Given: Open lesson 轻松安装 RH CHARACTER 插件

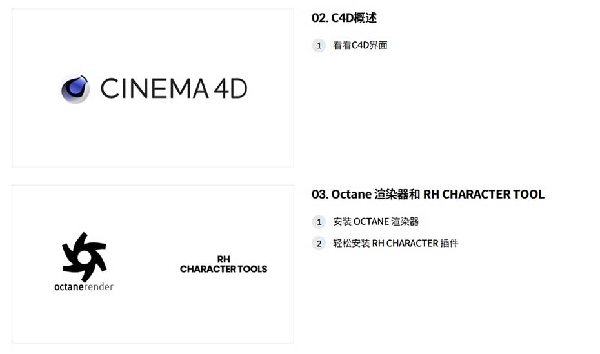Looking at the screenshot, I should click(395, 243).
